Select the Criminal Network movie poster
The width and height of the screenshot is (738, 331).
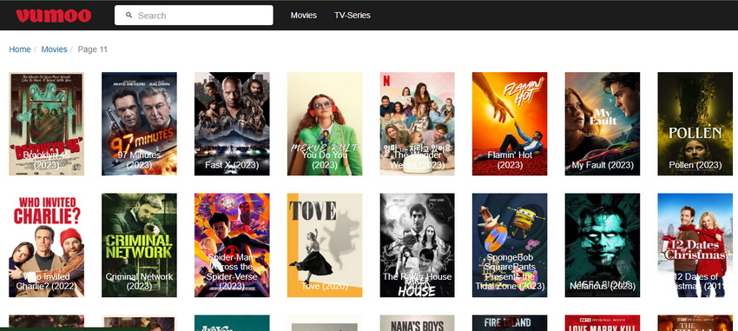pyautogui.click(x=139, y=245)
